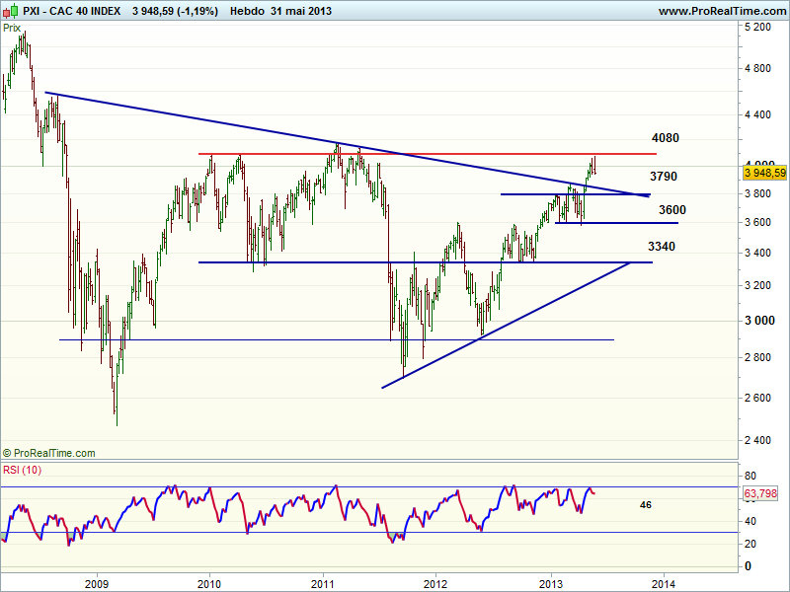This screenshot has width=790, height=592.
Task: Click the orange current price tag on axis
Action: 763,172
